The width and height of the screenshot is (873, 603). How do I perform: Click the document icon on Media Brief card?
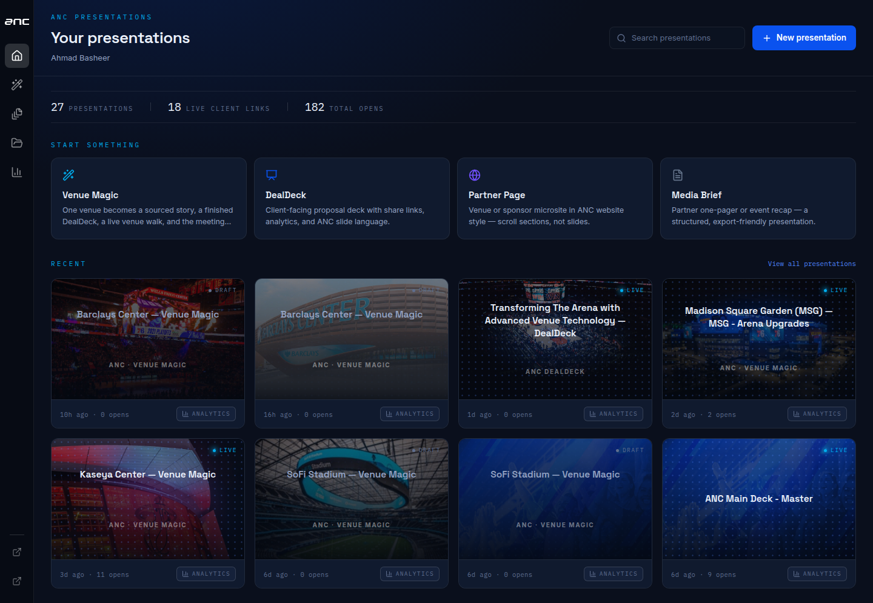pos(678,175)
